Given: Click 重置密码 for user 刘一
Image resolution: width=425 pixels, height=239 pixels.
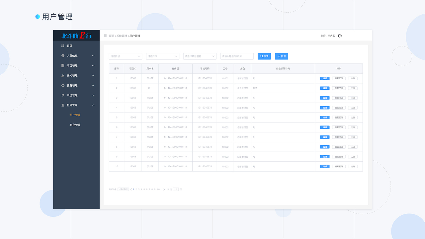Looking at the screenshot, I should pos(339,88).
